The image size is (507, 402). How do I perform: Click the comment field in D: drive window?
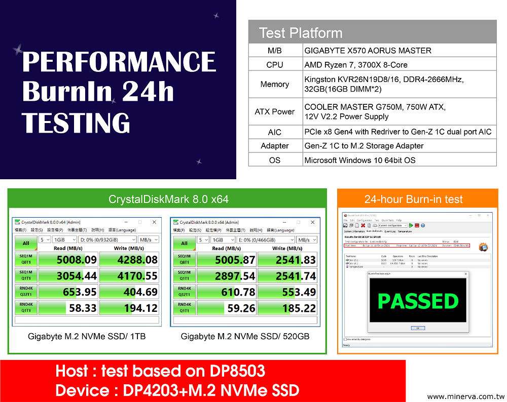coord(87,319)
